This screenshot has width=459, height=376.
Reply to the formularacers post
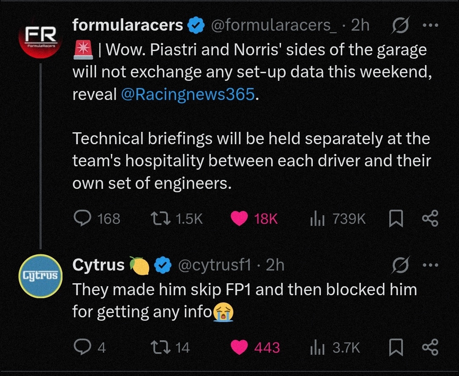click(81, 219)
